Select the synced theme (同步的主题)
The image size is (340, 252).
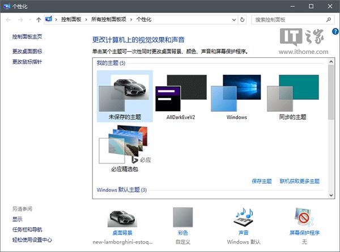[x=291, y=93]
